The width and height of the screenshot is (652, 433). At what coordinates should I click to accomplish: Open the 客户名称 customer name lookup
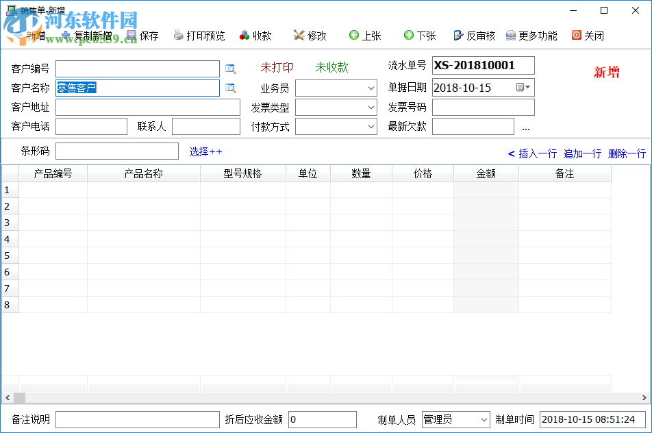coord(231,88)
